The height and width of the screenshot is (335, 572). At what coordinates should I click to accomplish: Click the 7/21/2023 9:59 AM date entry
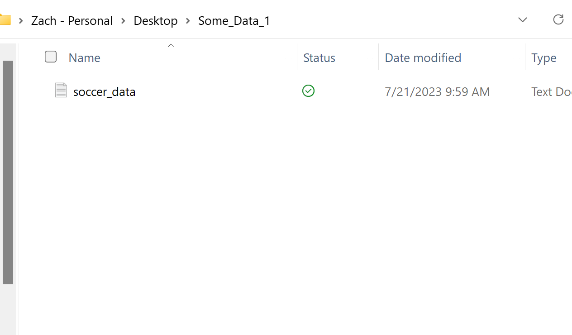[437, 92]
